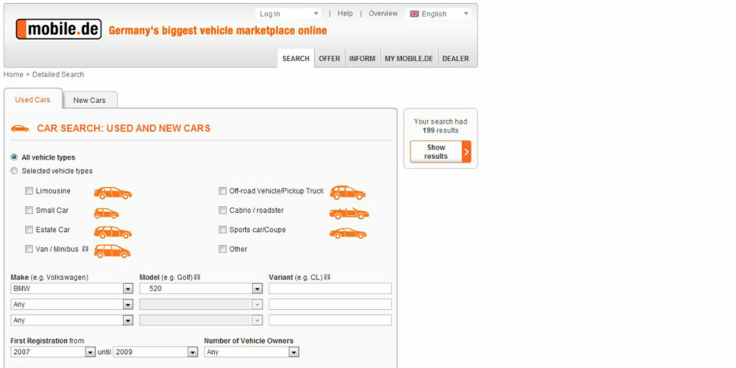Click the second Variant input field
Image resolution: width=736 pixels, height=368 pixels.
pos(330,305)
